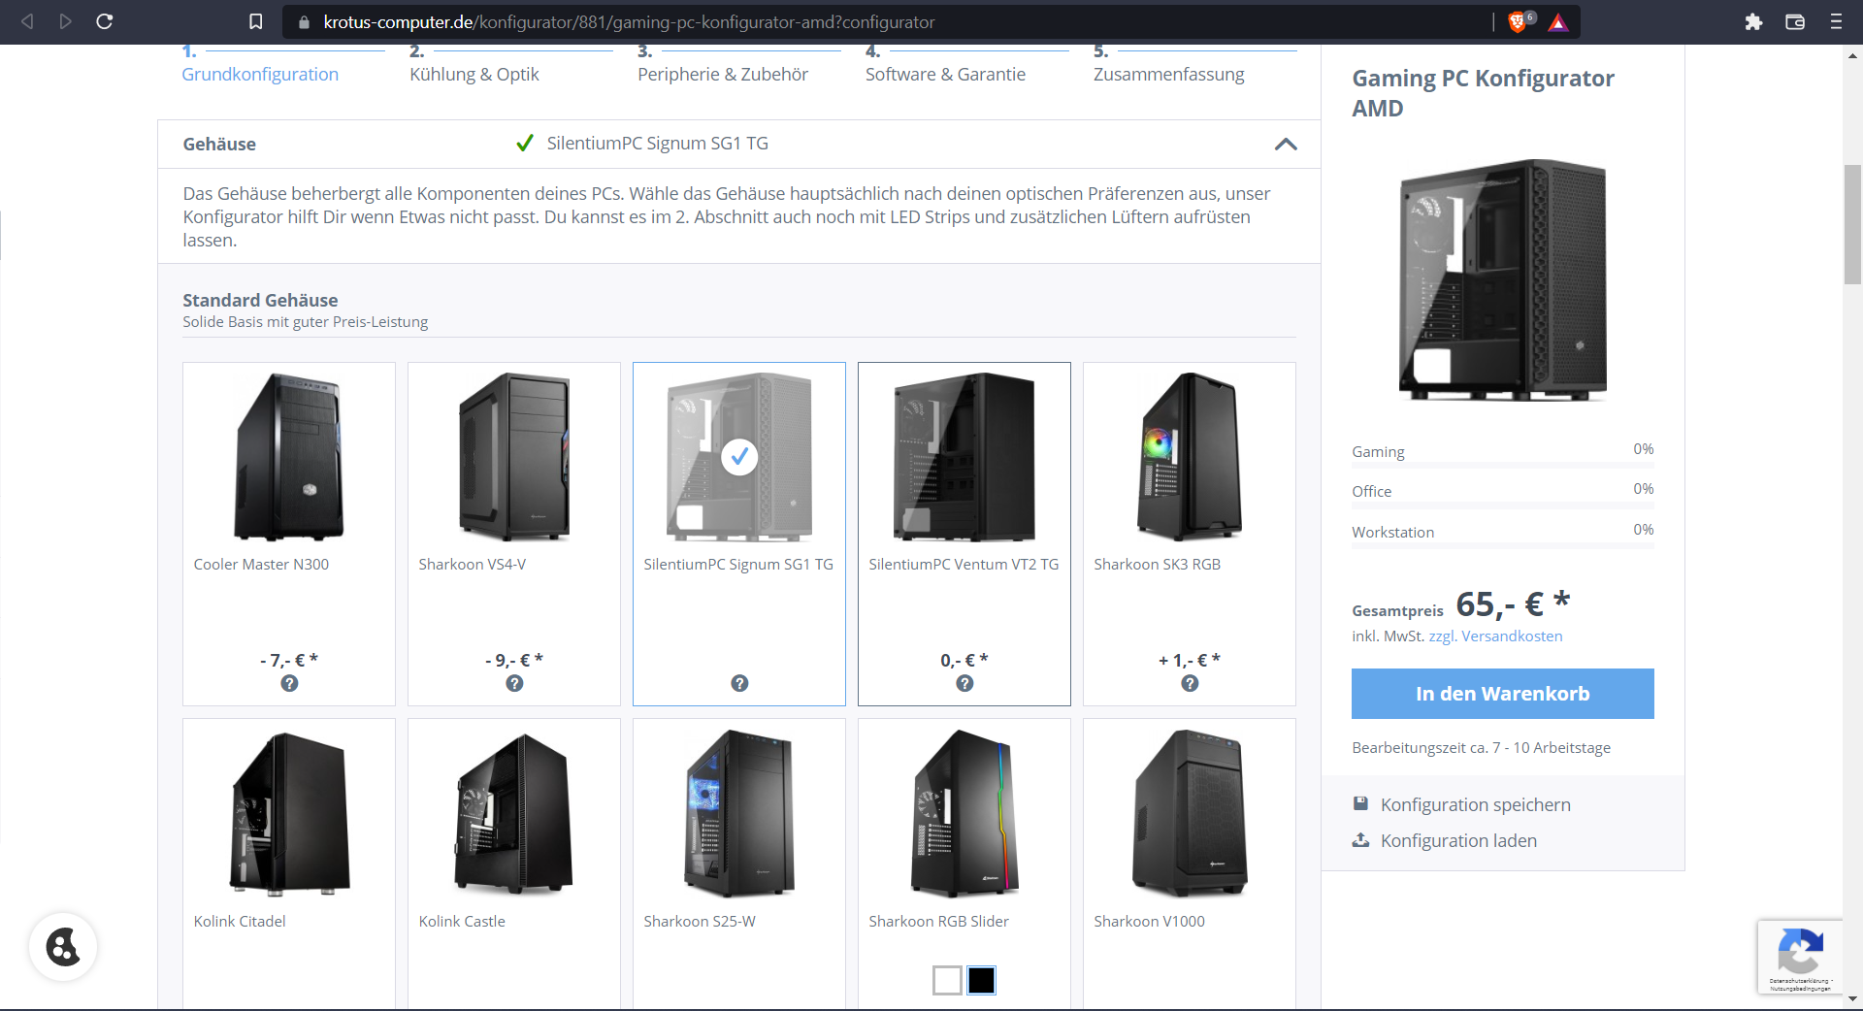Open the Brave Shields lion icon
Image resolution: width=1863 pixels, height=1011 pixels.
pyautogui.click(x=1518, y=21)
